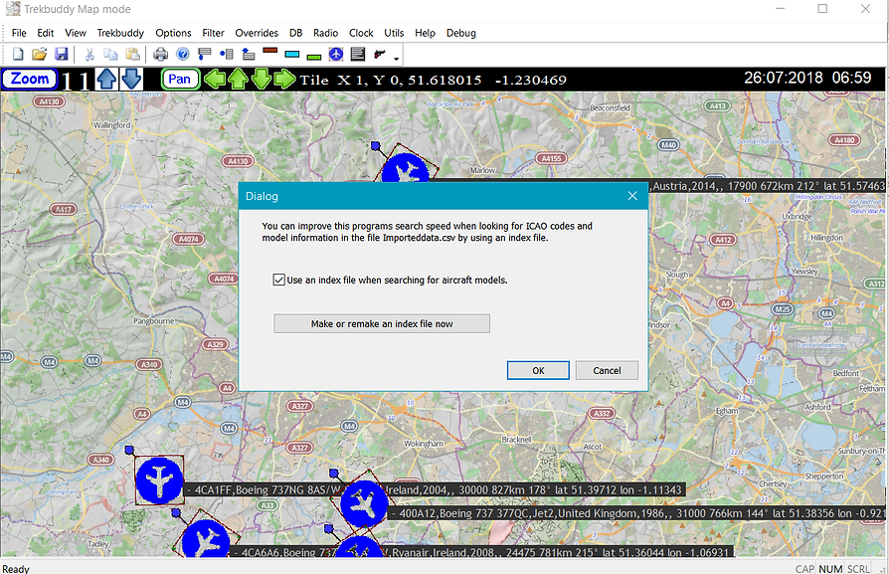
Task: Click the Zoom button
Action: point(30,79)
